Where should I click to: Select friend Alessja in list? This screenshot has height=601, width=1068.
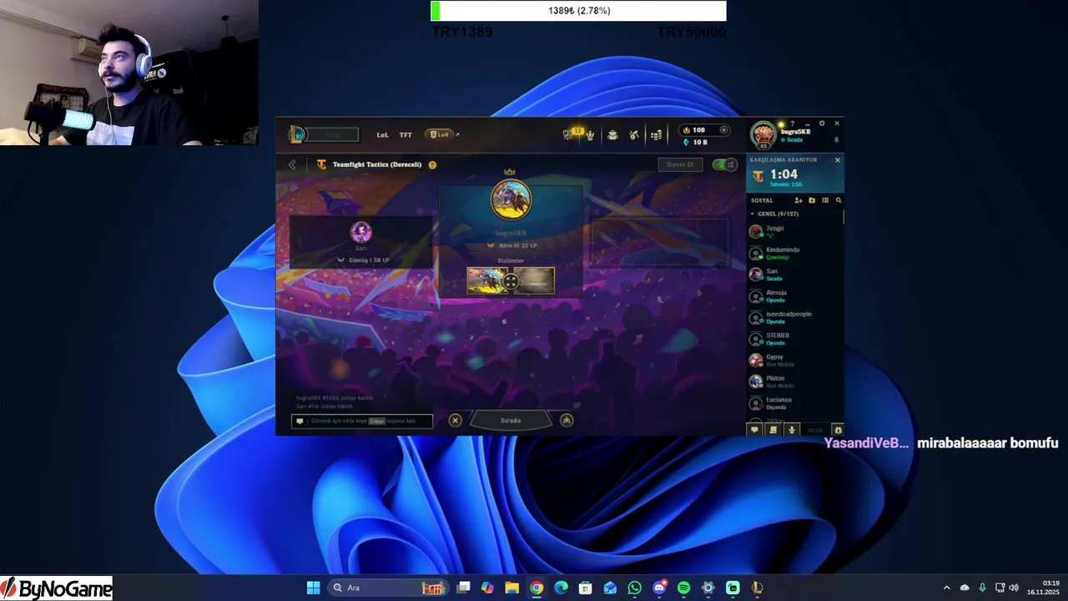793,295
